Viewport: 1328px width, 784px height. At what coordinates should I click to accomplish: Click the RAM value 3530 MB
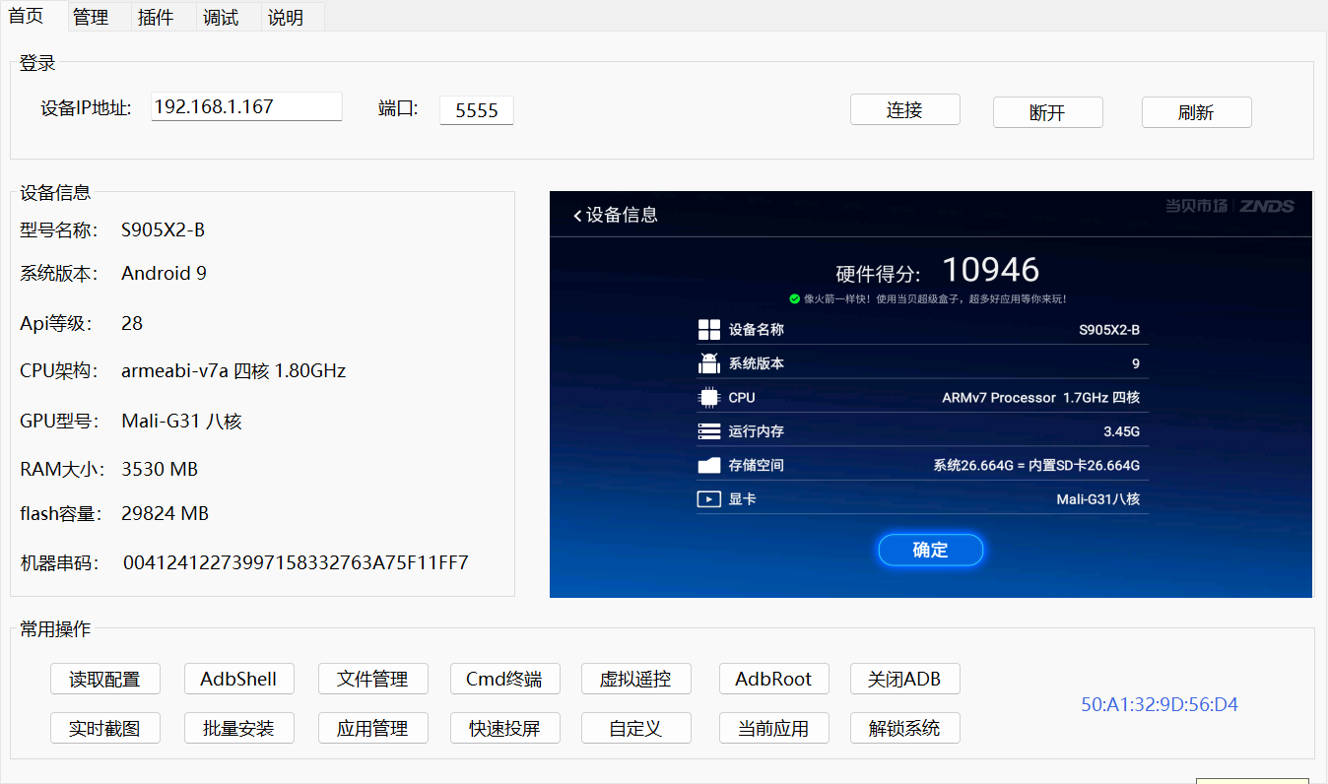(160, 469)
